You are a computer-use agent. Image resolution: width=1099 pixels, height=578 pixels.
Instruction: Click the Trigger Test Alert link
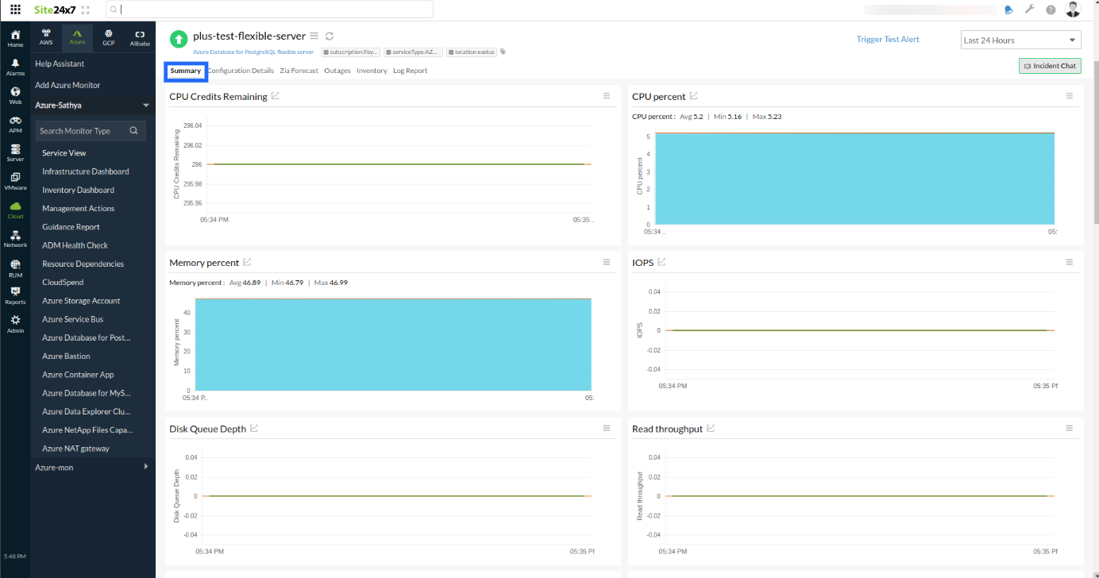(x=888, y=39)
